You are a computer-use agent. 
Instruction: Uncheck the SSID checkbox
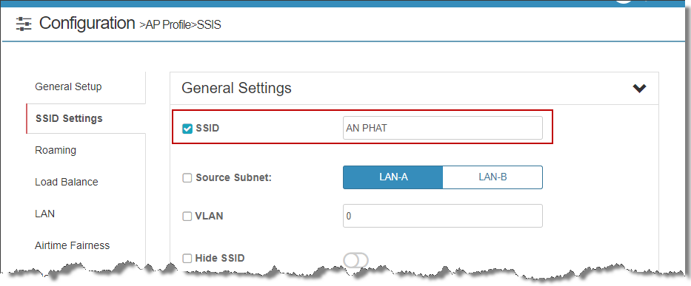coord(187,129)
